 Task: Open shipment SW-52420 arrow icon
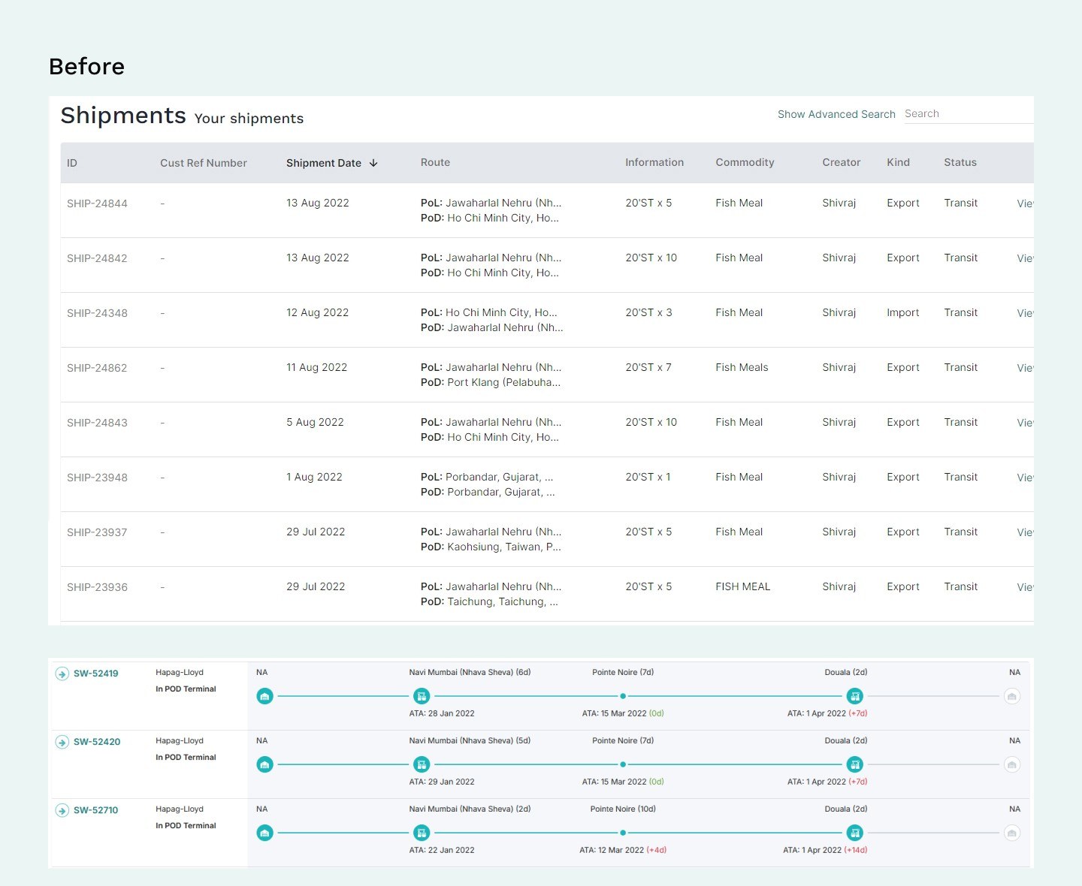pyautogui.click(x=62, y=742)
